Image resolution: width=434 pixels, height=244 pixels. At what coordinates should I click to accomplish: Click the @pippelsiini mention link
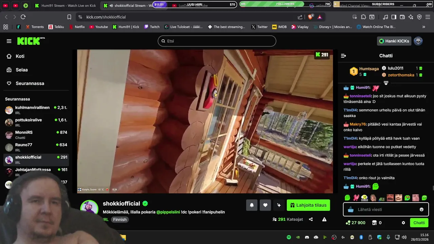pyautogui.click(x=168, y=212)
